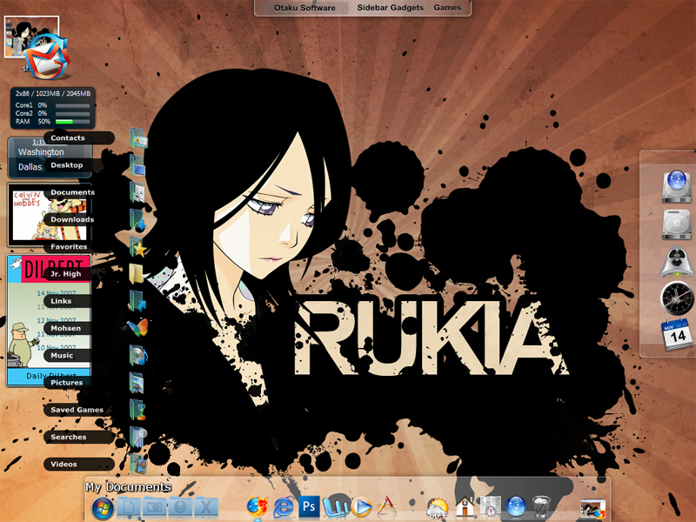Click the Videos folder label
Screen dimensions: 696x522
pyautogui.click(x=64, y=465)
